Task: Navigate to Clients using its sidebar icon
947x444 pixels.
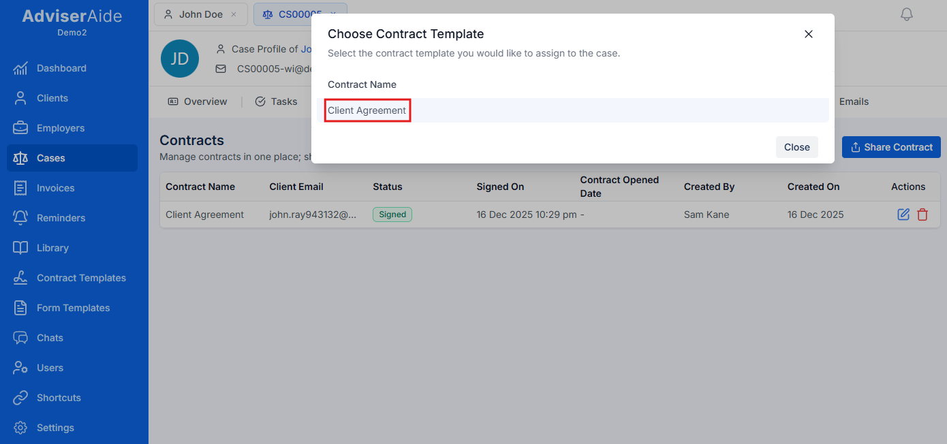Action: [x=51, y=97]
